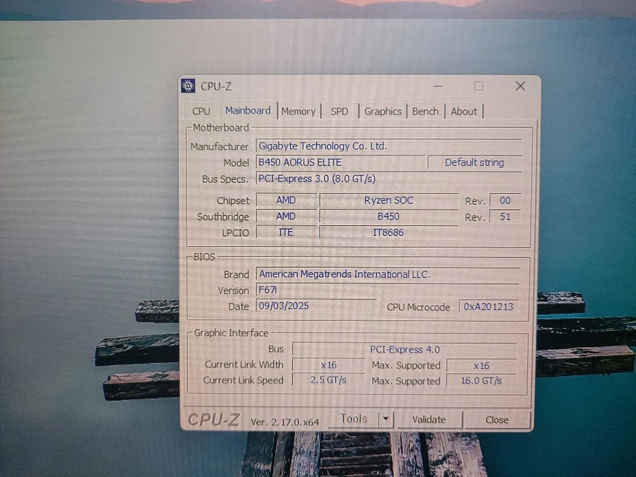Click the Model value B450 AORUS ELITE
This screenshot has height=477, width=636.
(340, 162)
